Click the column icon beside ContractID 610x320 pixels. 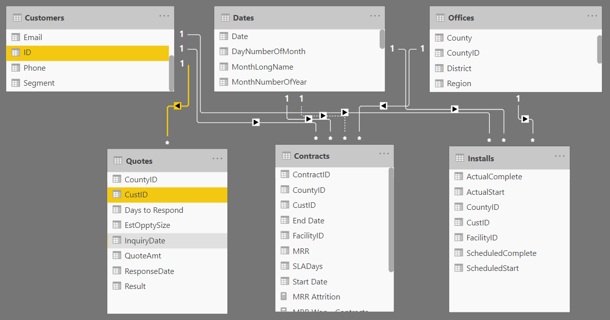point(284,174)
